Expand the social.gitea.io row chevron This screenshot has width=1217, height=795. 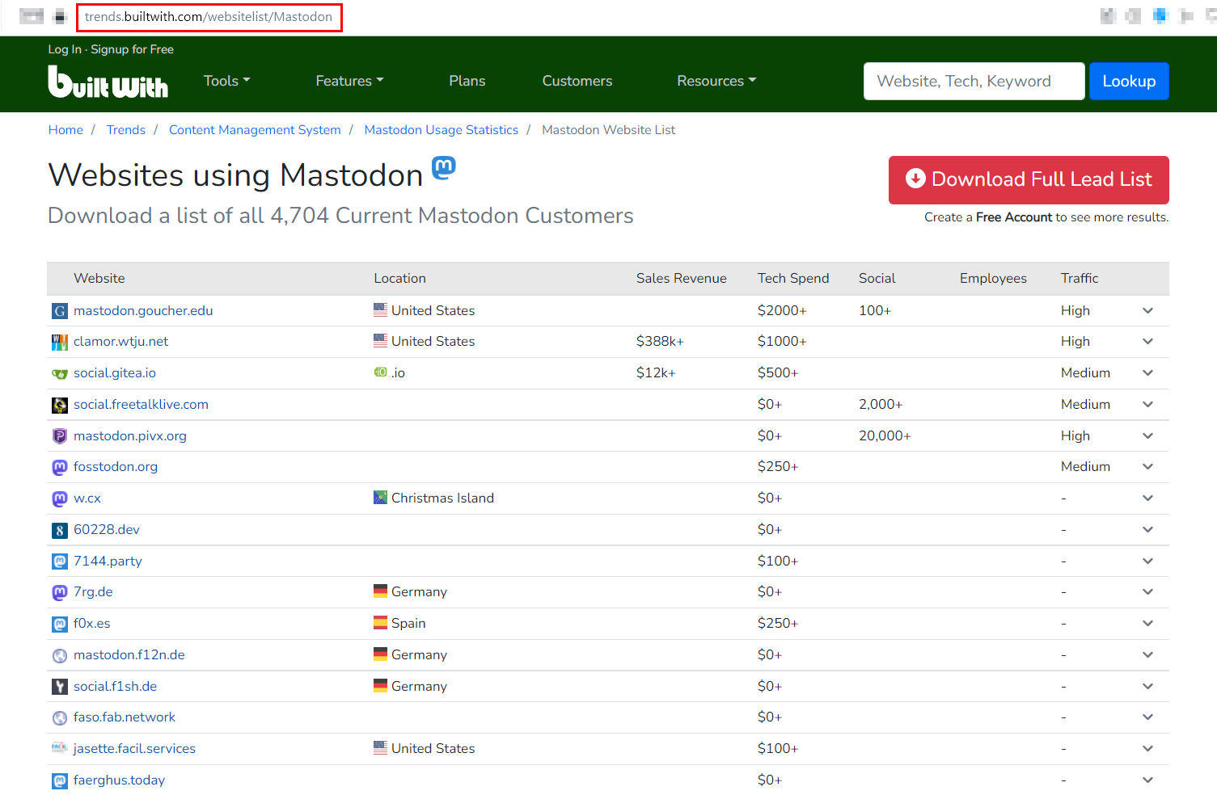point(1147,372)
